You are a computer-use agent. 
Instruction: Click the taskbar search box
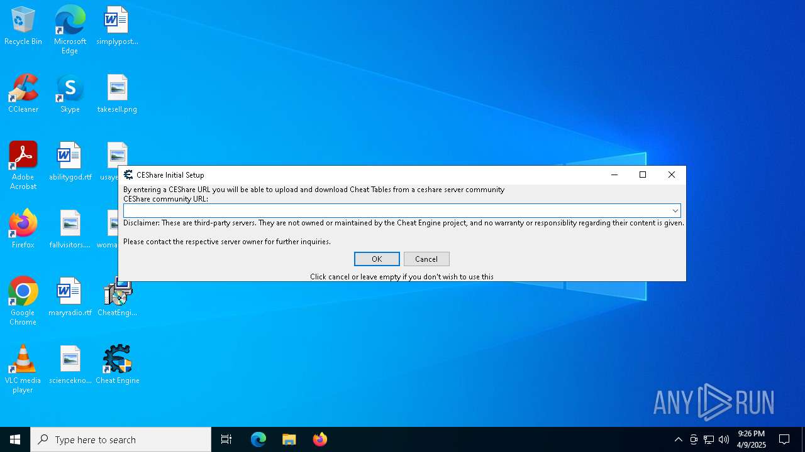(x=121, y=439)
